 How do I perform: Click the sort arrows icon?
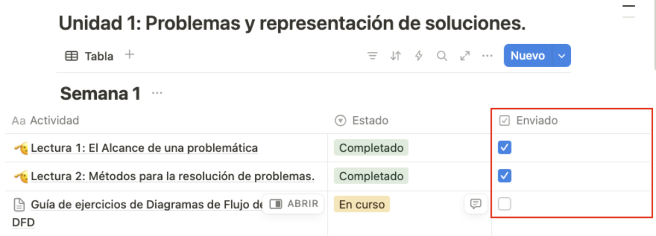click(396, 56)
